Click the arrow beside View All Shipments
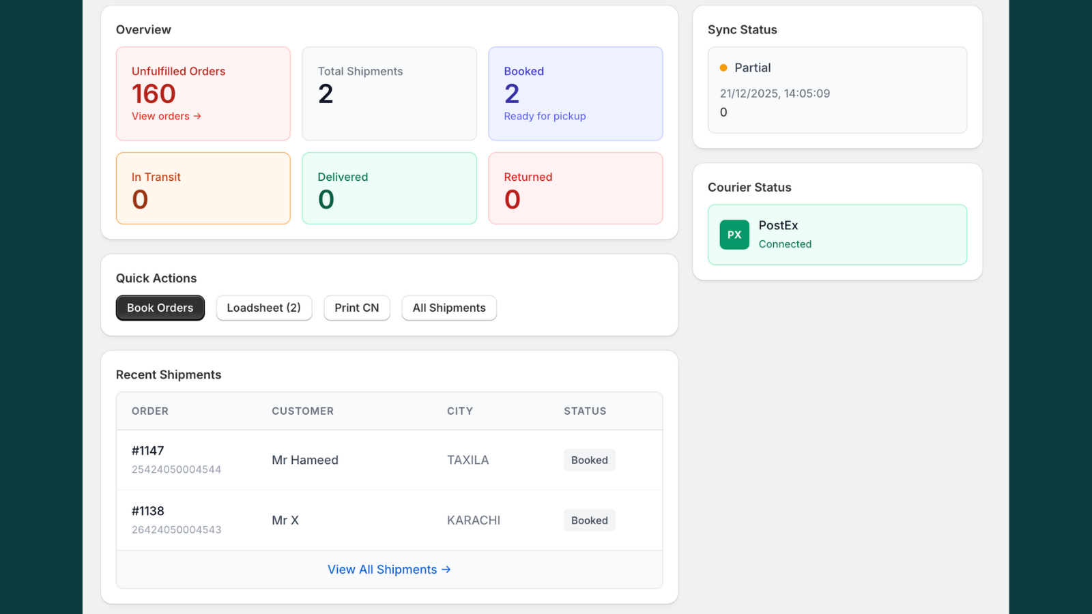The width and height of the screenshot is (1092, 614). pyautogui.click(x=446, y=569)
